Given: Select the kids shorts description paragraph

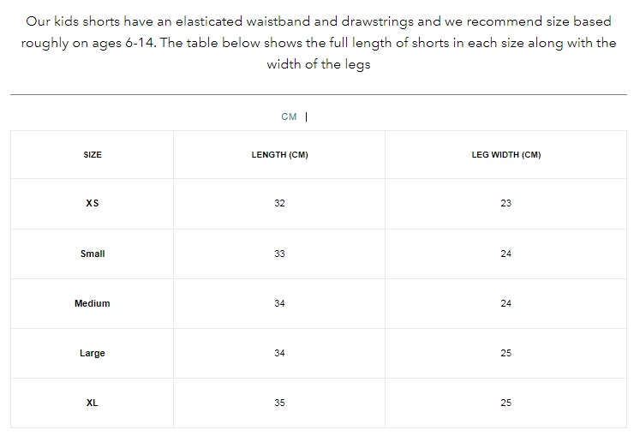Looking at the screenshot, I should click(319, 43).
